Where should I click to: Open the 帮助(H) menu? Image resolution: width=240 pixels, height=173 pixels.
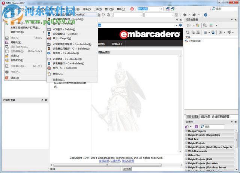[121, 9]
